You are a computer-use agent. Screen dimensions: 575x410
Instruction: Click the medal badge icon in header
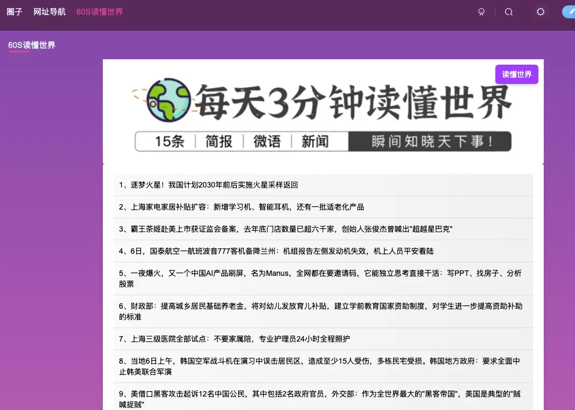point(481,12)
